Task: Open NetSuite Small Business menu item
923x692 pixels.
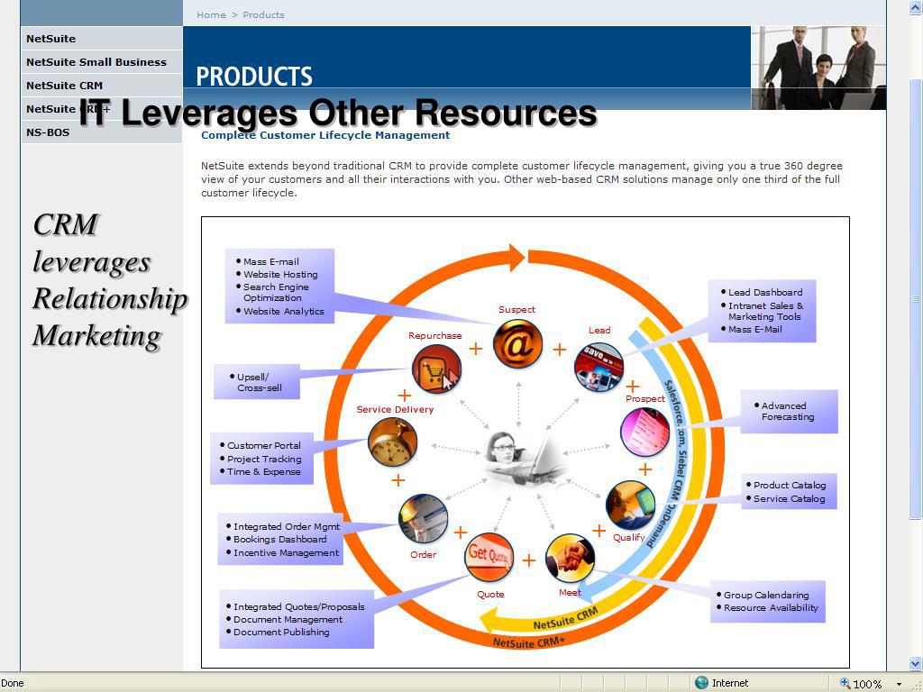Action: 101,62
